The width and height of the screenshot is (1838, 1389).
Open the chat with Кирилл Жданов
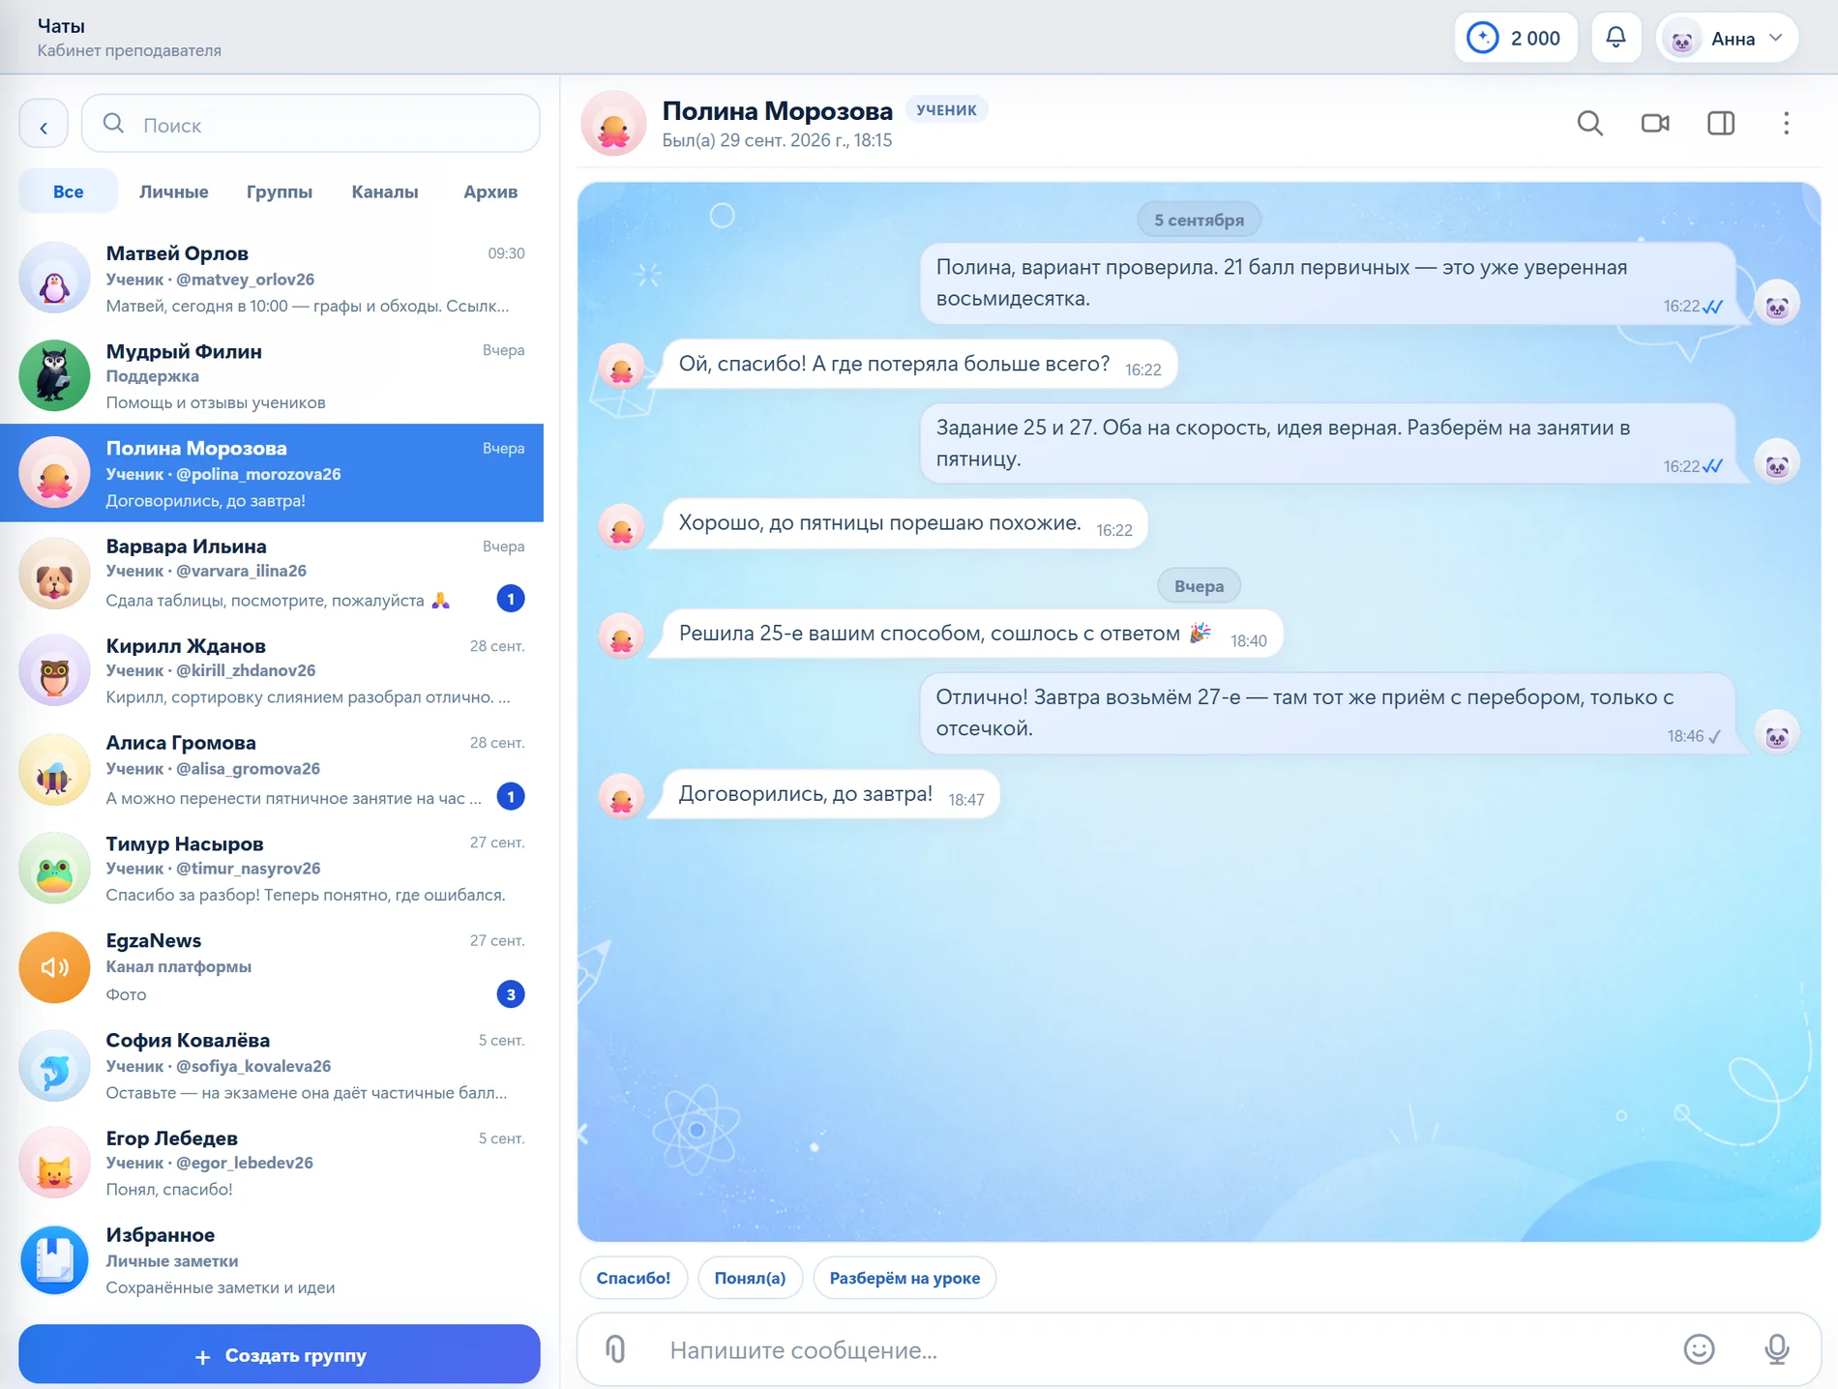pyautogui.click(x=272, y=670)
